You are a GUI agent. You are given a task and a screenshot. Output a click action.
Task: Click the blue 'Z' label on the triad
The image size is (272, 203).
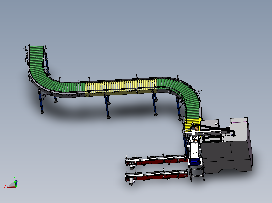click(16, 177)
